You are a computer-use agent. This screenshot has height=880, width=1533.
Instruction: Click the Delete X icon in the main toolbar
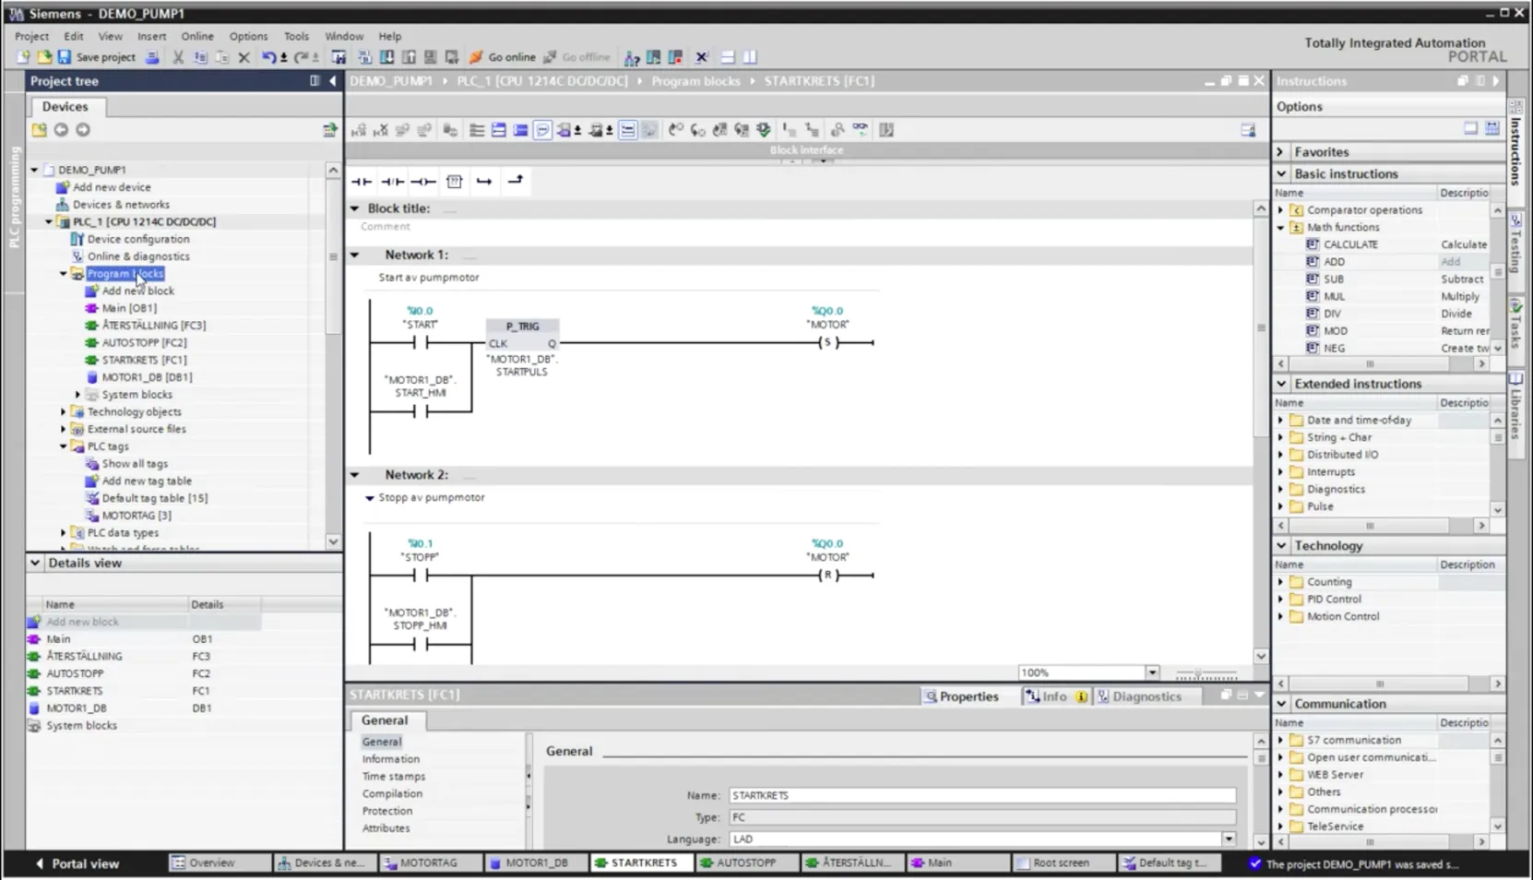244,57
